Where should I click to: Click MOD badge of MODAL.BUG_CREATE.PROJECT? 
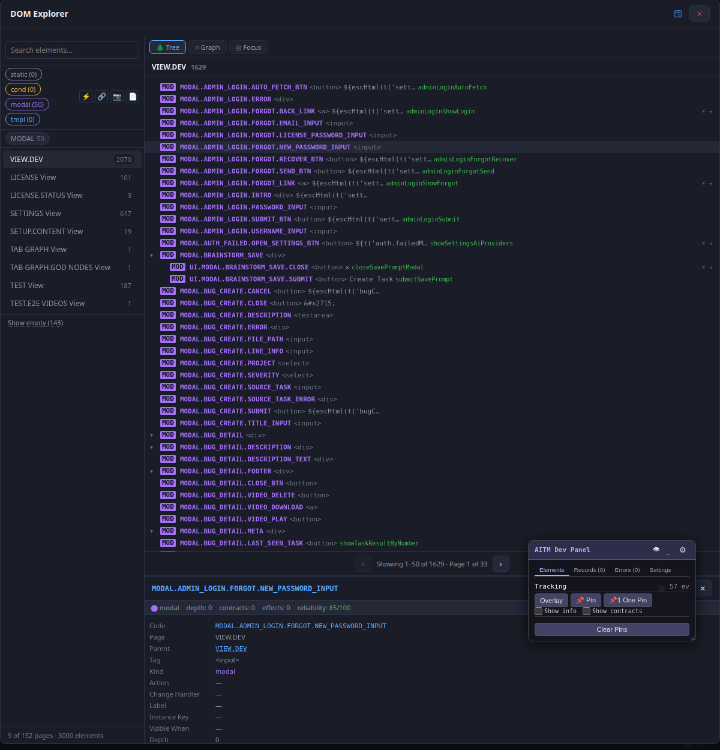click(x=168, y=363)
